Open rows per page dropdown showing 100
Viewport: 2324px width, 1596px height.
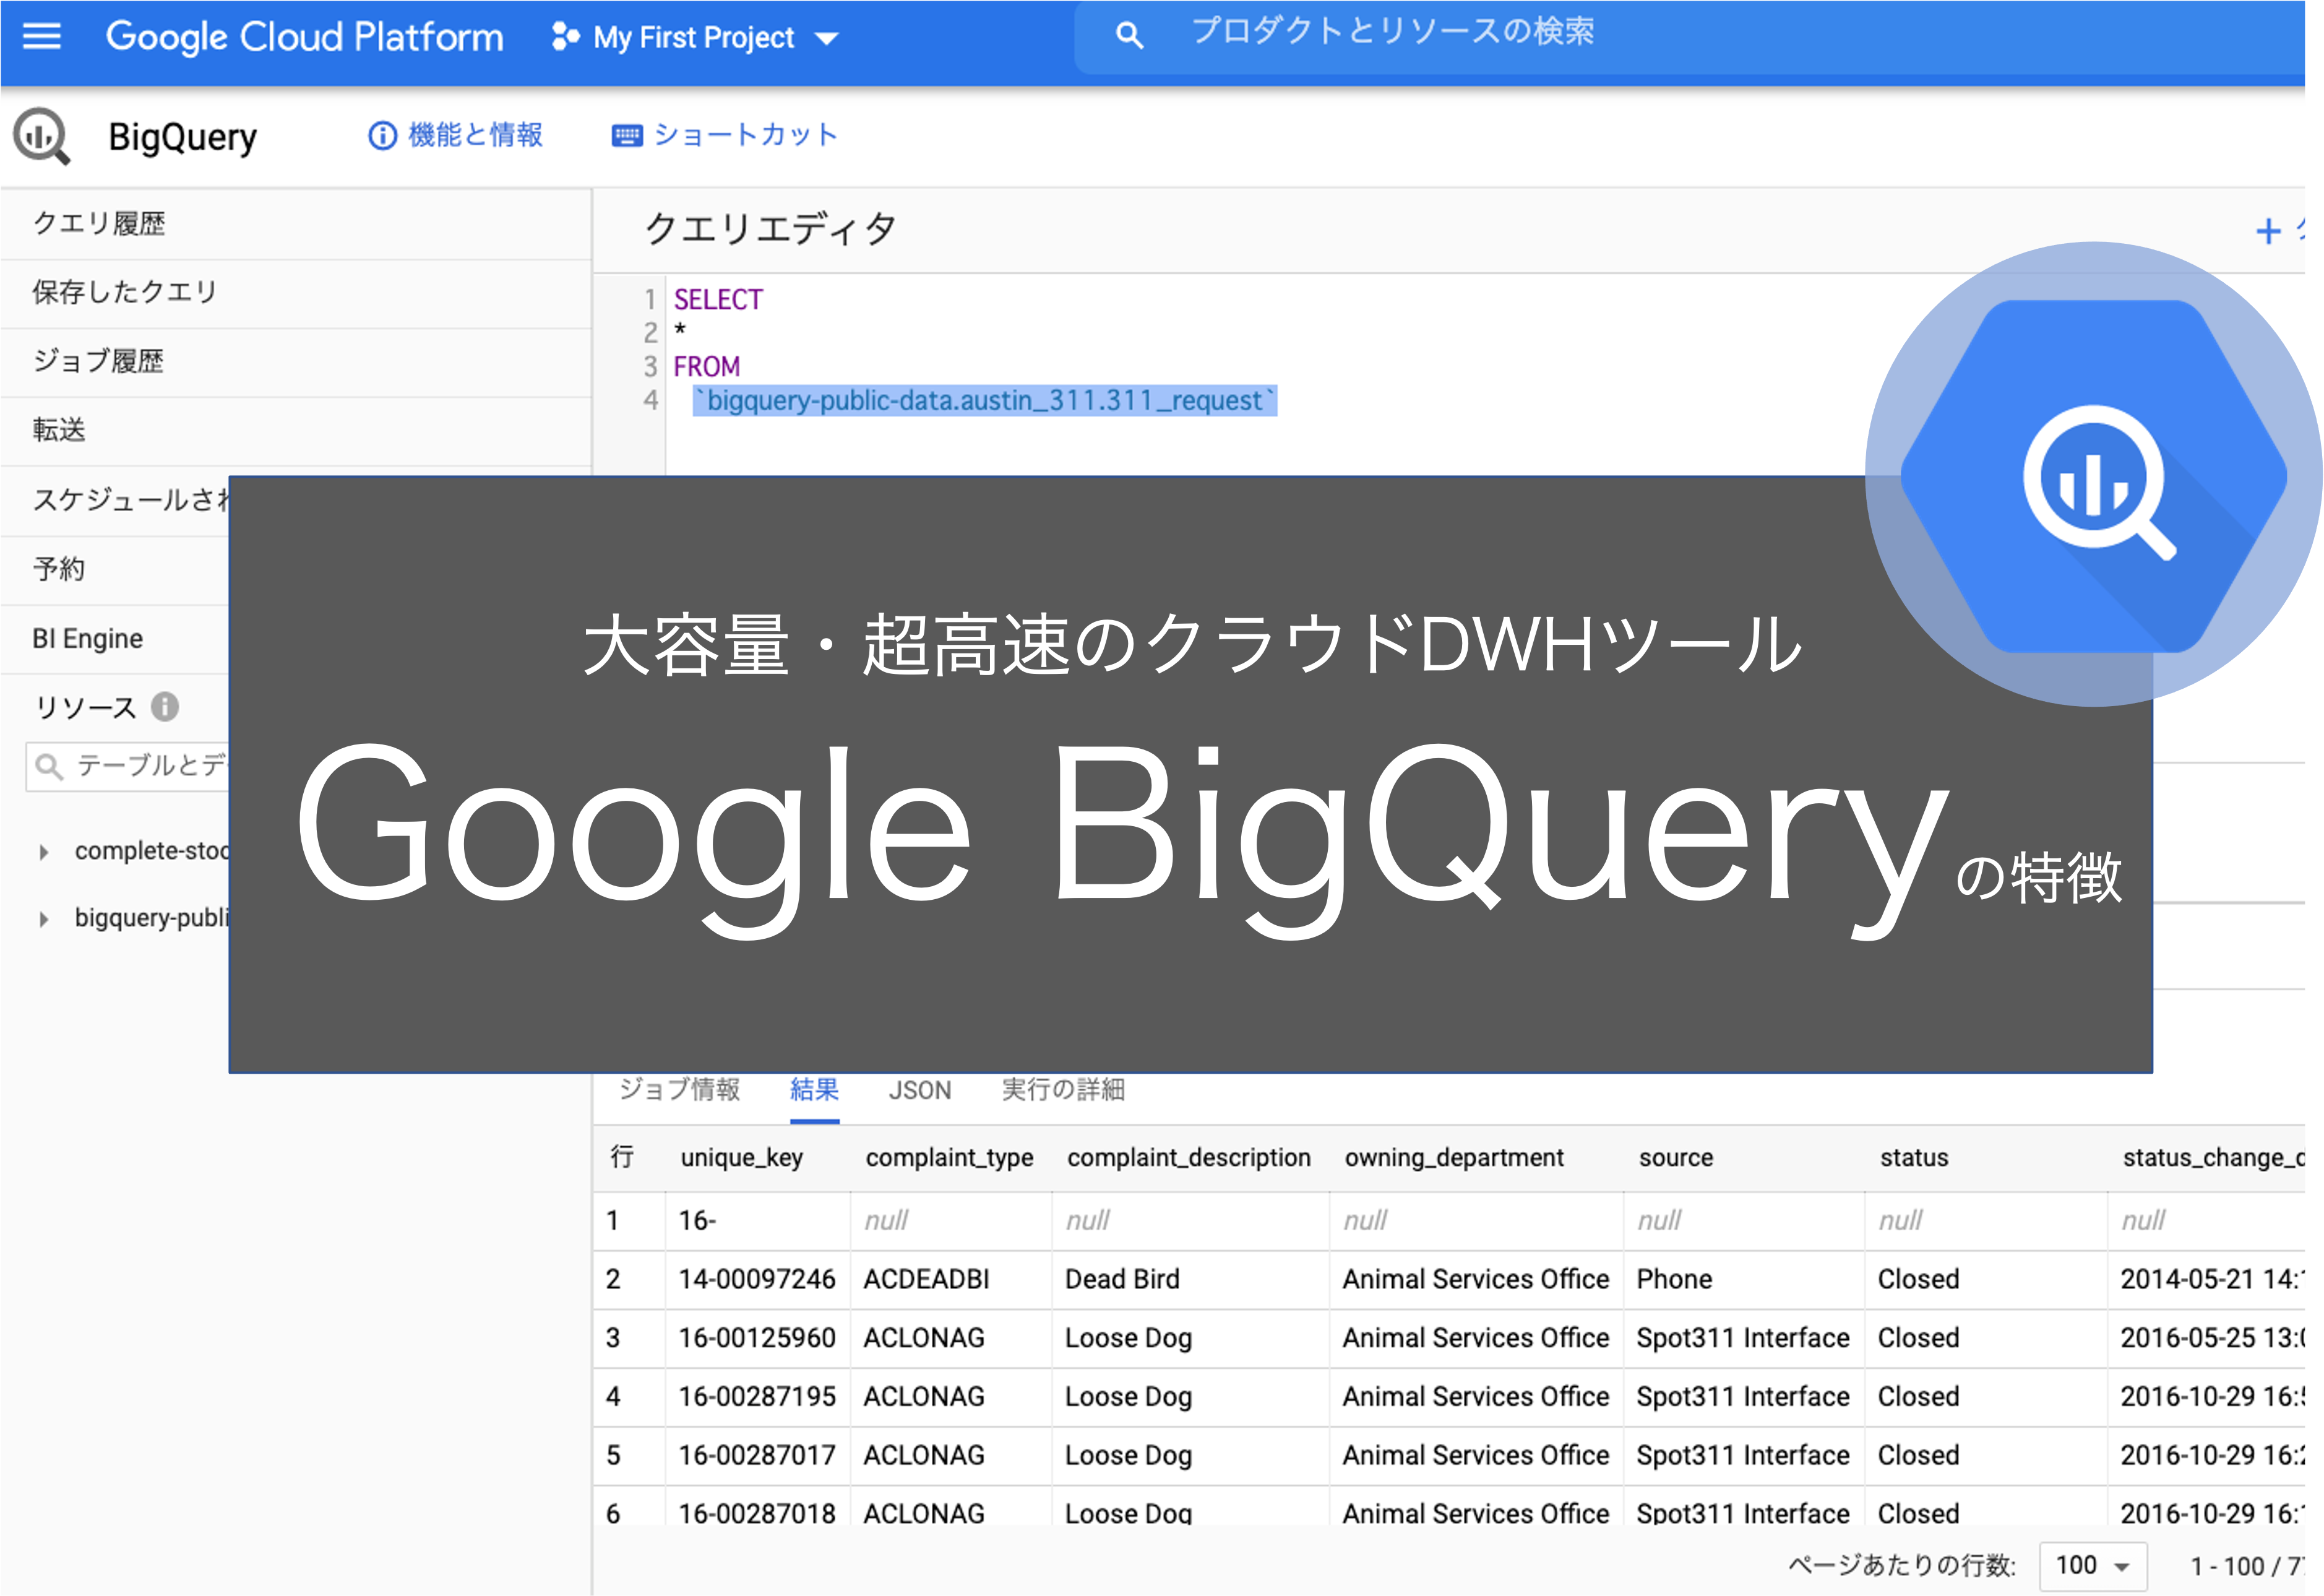pyautogui.click(x=2092, y=1565)
